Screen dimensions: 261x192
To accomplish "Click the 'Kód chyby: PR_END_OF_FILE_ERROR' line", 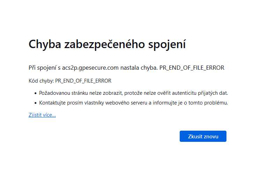I will pos(70,81).
